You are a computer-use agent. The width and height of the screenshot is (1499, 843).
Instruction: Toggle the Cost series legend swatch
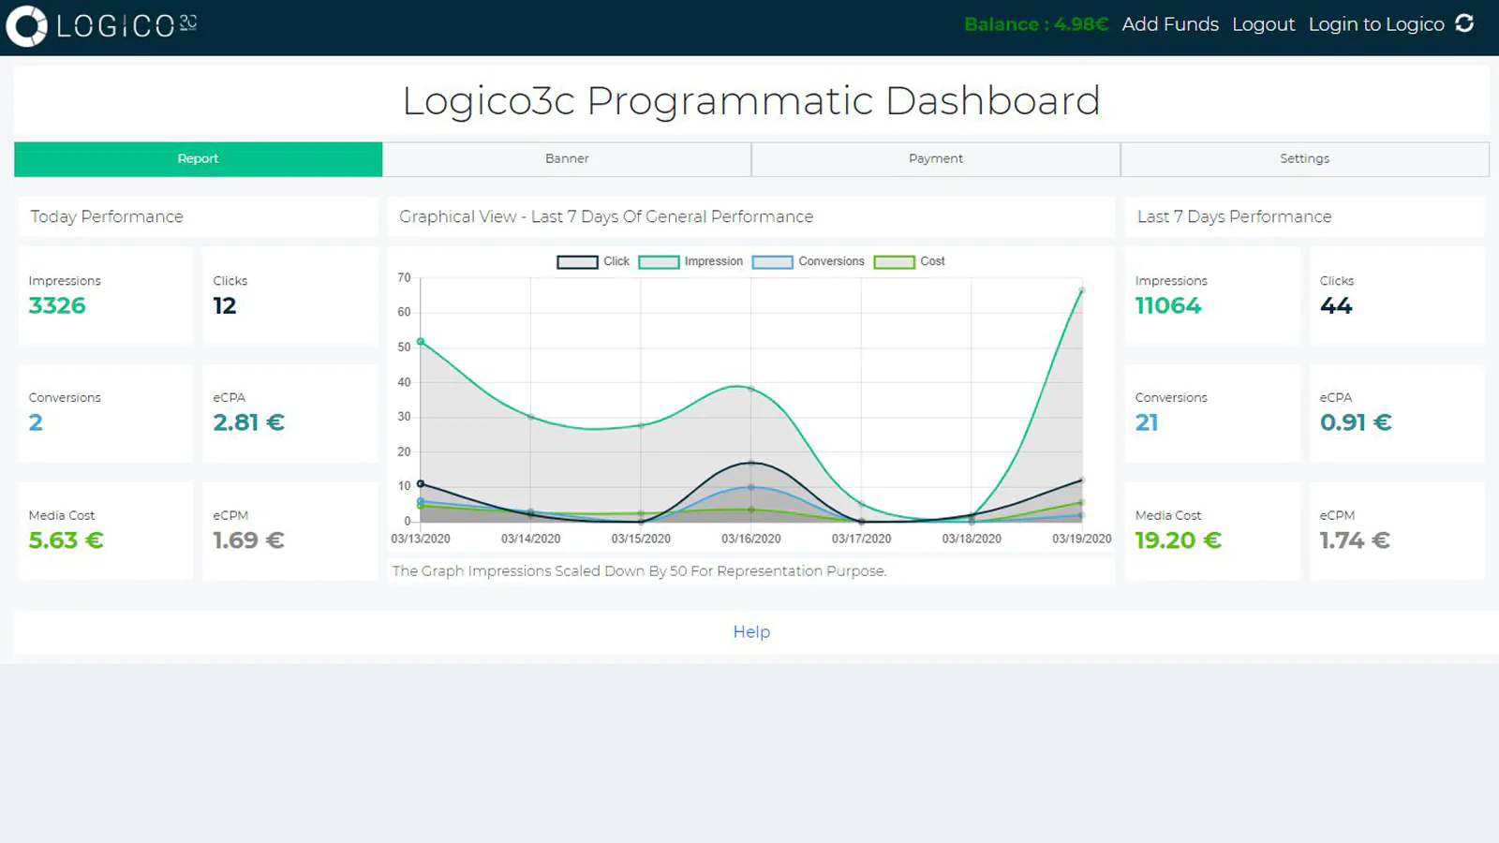pyautogui.click(x=895, y=262)
